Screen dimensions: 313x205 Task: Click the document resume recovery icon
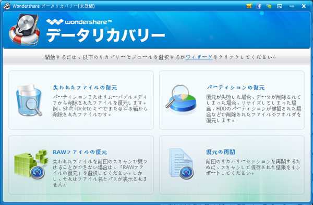pos(182,163)
